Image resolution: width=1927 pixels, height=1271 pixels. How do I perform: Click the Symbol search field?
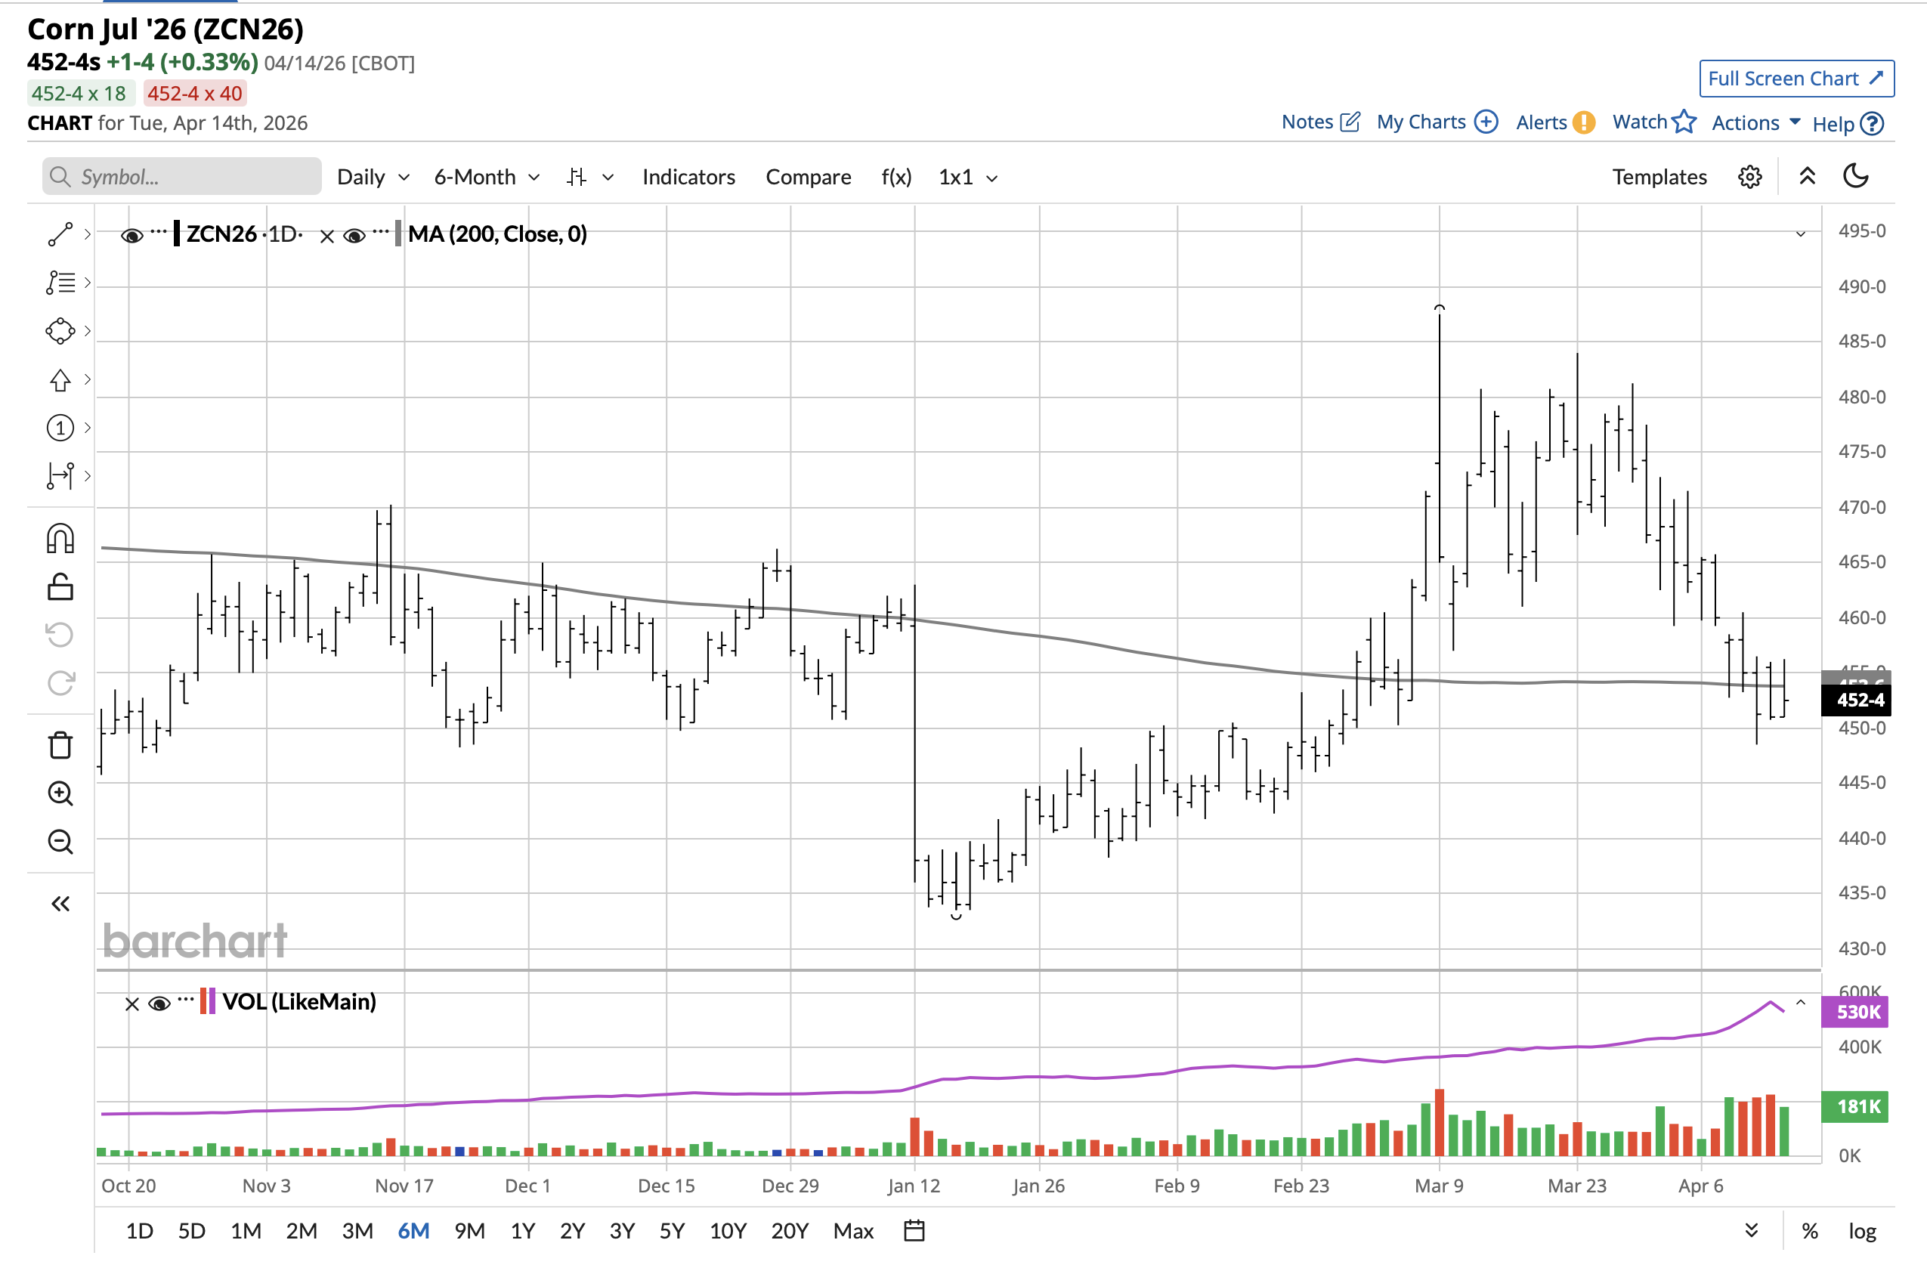(x=182, y=177)
